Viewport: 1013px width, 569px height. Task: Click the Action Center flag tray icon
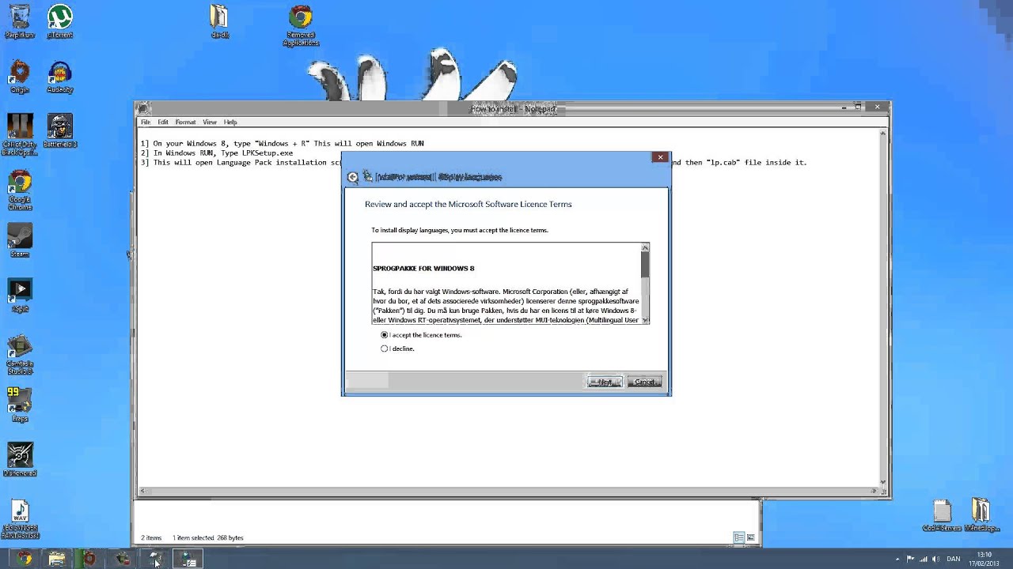910,559
